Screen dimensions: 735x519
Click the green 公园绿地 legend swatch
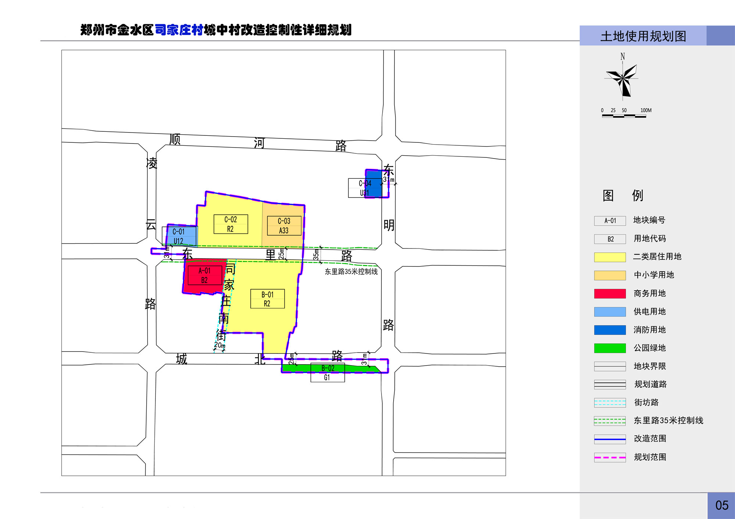click(x=610, y=348)
